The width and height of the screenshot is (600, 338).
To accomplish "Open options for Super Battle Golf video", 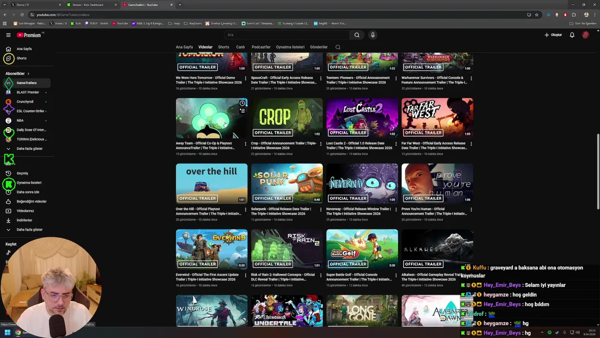I will point(396,276).
